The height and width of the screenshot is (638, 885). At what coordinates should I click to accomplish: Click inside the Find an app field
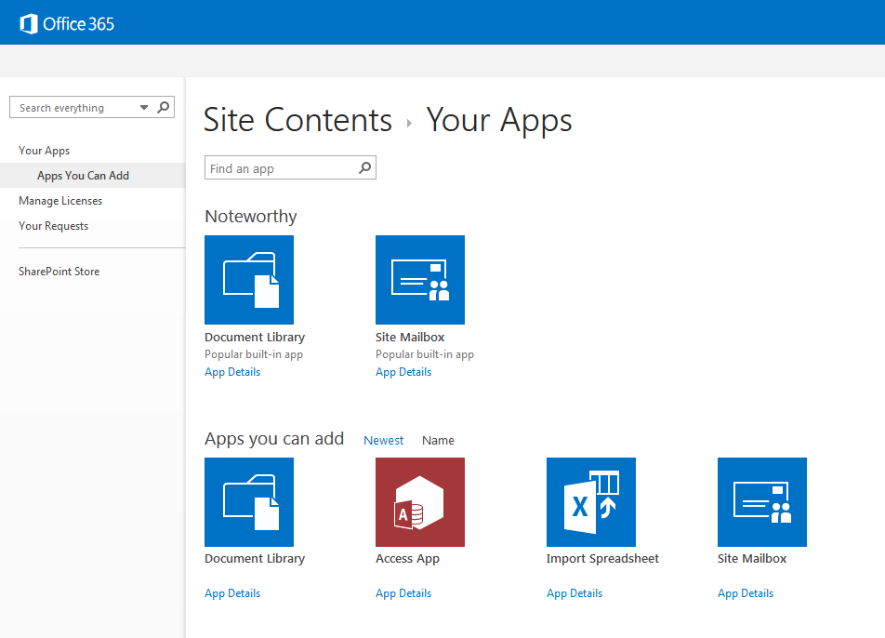(x=279, y=168)
